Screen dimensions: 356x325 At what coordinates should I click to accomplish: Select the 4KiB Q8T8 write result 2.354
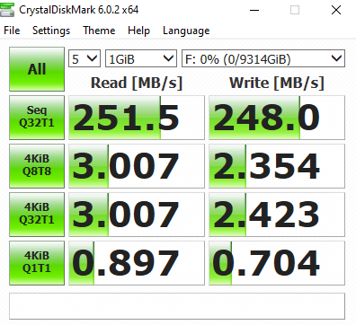click(277, 166)
